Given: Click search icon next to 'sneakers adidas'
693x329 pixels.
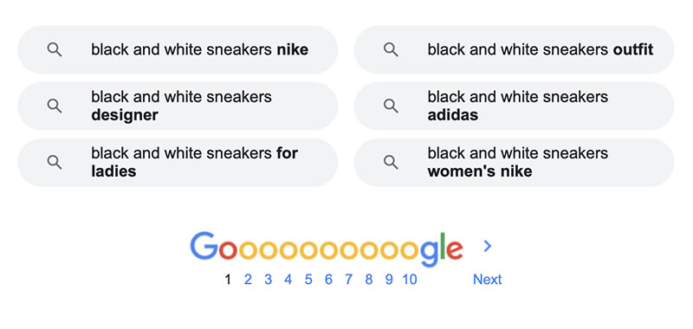Looking at the screenshot, I should pos(391,106).
